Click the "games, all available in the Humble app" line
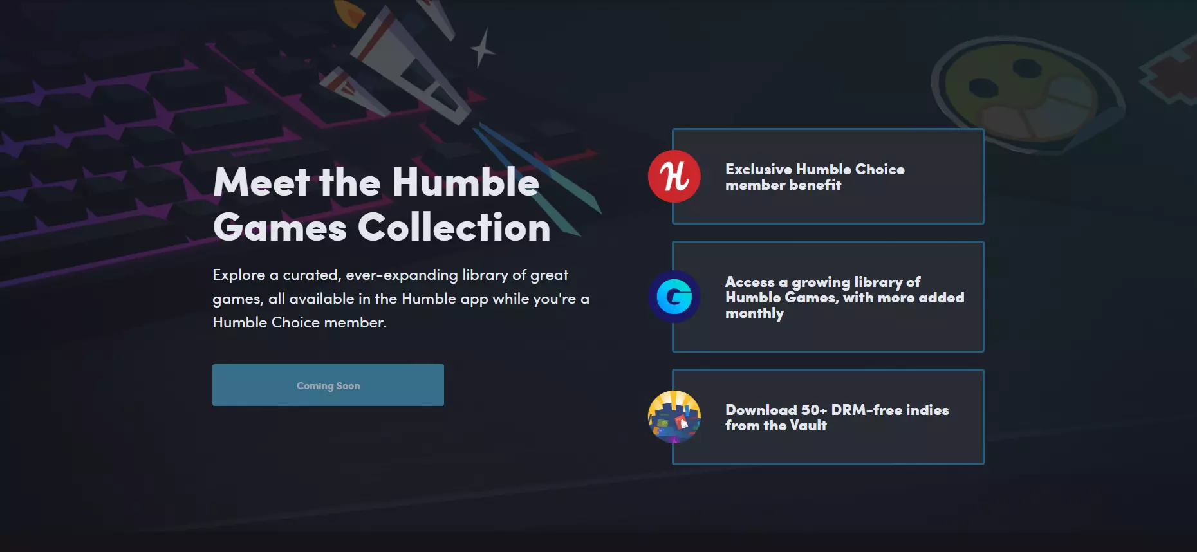1197x552 pixels. pyautogui.click(x=401, y=299)
